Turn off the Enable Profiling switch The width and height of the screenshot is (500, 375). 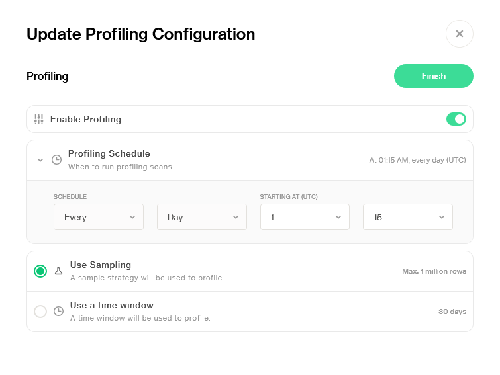456,119
